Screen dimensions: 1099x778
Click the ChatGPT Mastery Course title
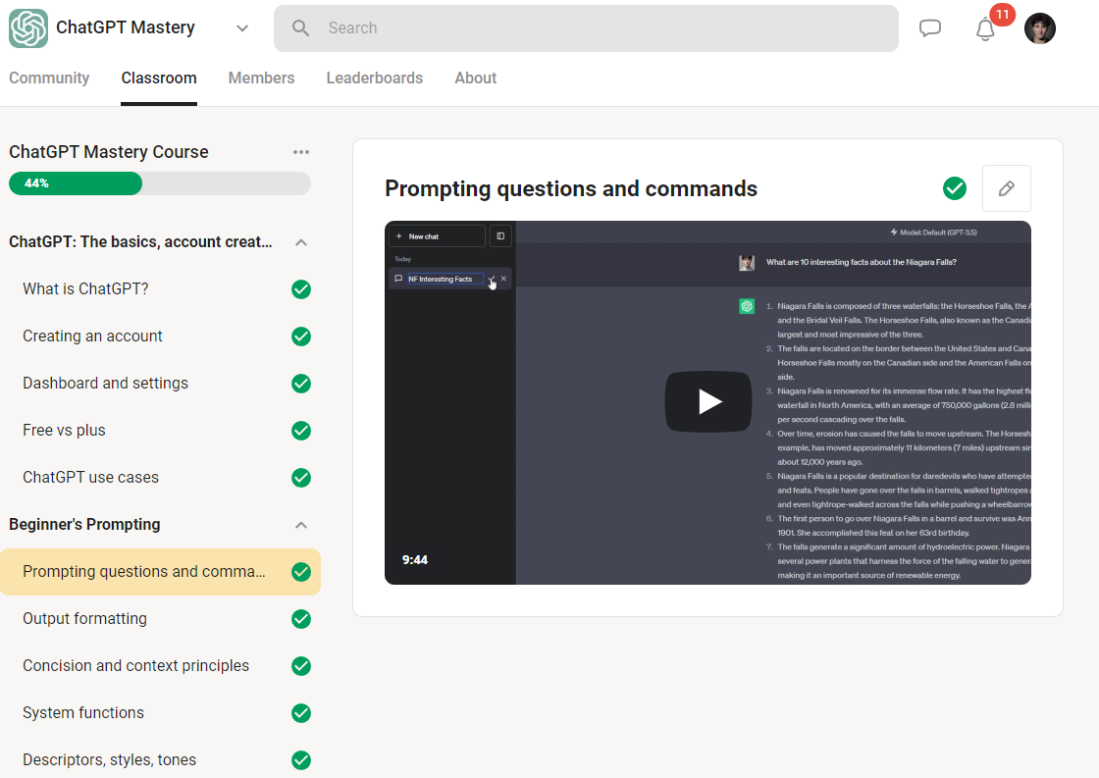coord(109,152)
